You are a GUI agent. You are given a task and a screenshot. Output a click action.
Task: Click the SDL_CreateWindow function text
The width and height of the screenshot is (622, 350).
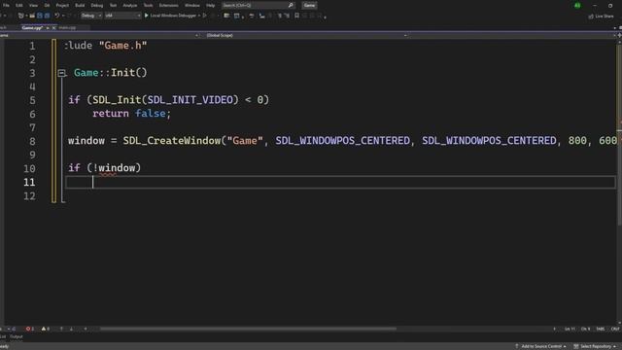coord(172,140)
